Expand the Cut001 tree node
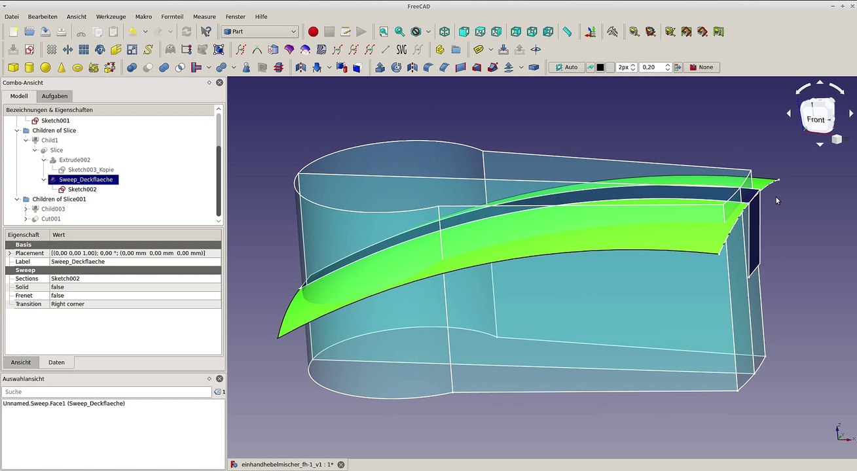 pos(26,219)
